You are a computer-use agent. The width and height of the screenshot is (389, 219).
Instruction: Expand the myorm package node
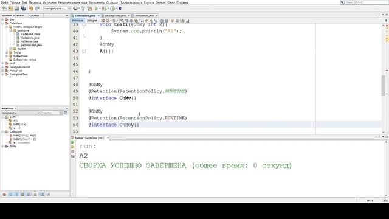click(10, 49)
